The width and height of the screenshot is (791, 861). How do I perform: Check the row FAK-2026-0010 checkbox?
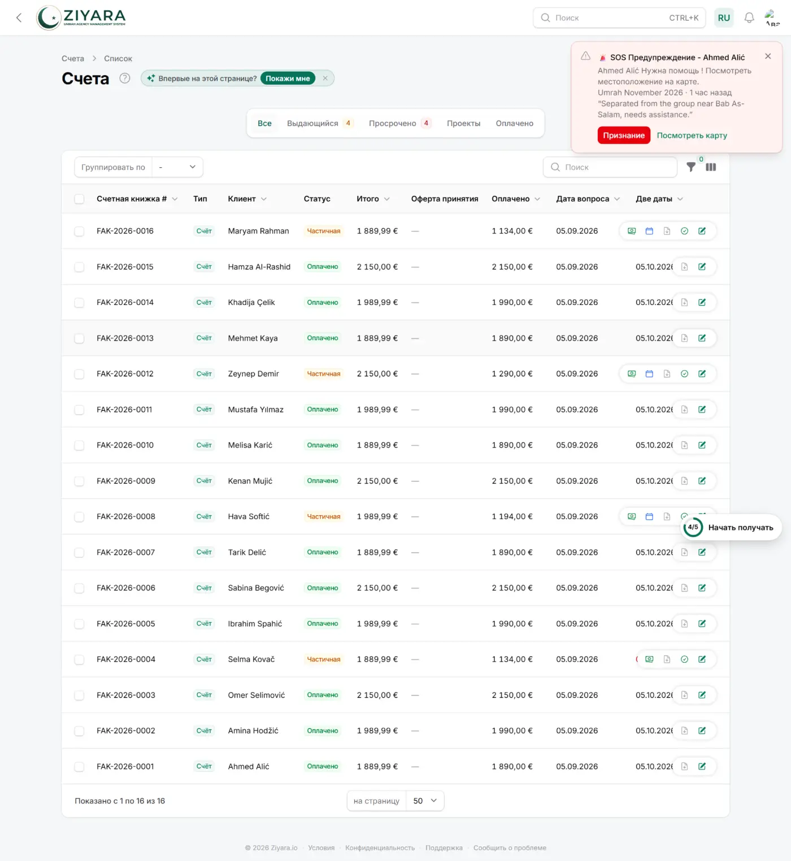point(79,445)
